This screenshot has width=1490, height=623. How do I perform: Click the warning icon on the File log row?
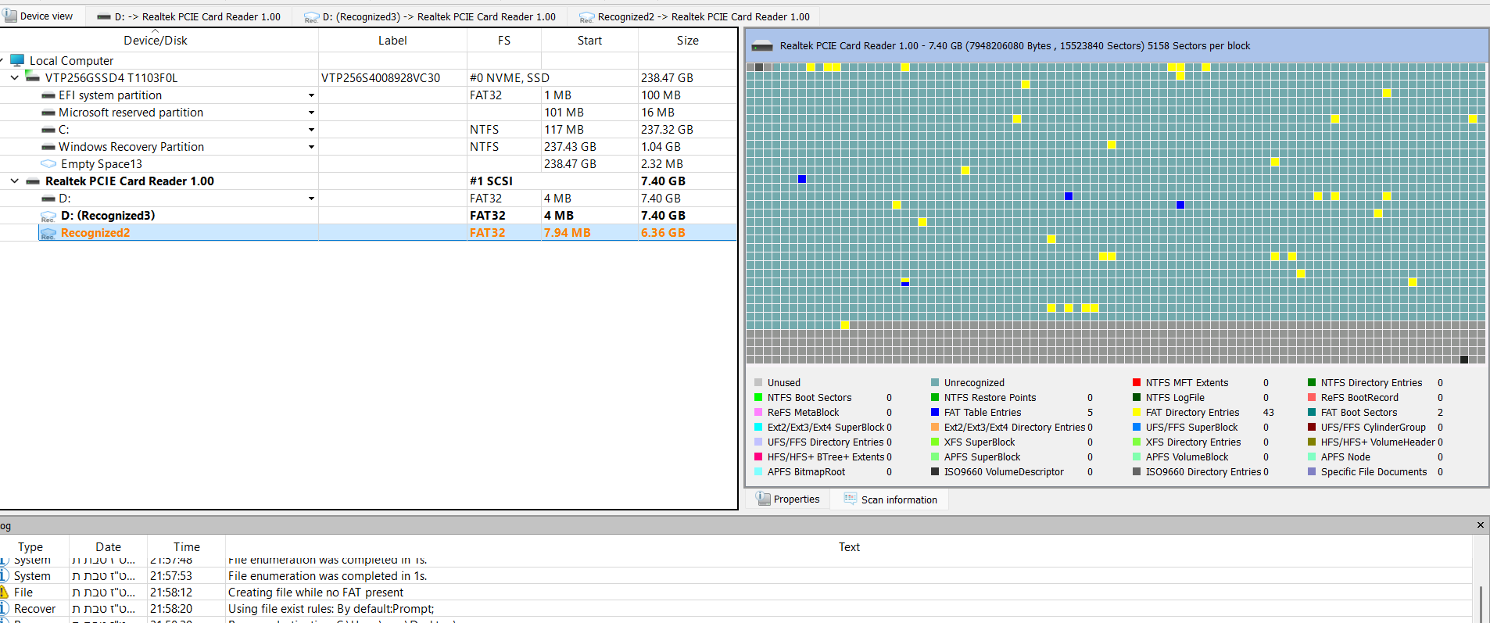[4, 592]
